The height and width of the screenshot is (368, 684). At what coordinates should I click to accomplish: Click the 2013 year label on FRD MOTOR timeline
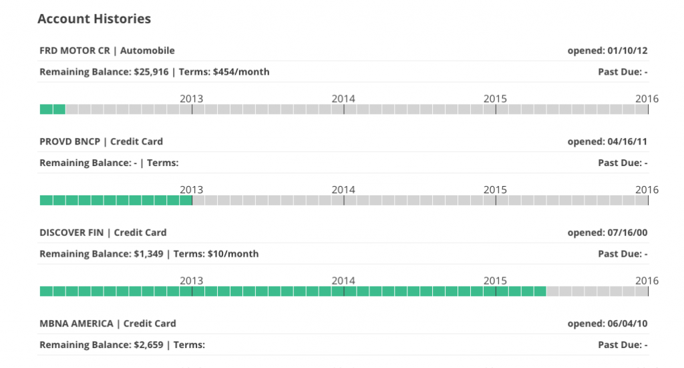point(192,99)
